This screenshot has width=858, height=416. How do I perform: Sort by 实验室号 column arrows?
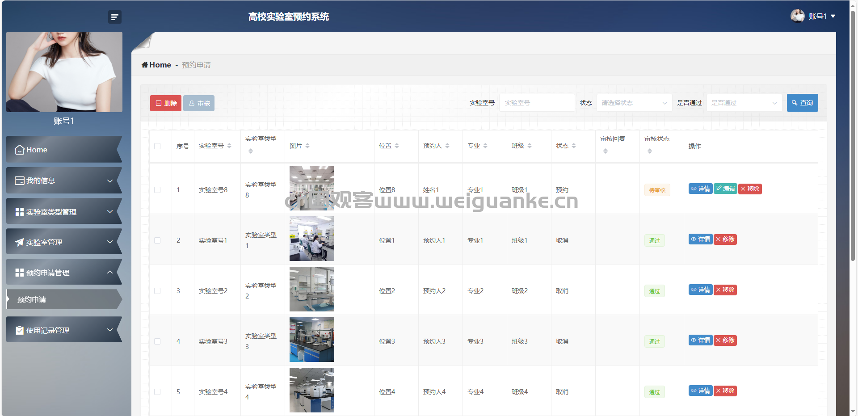pos(229,146)
